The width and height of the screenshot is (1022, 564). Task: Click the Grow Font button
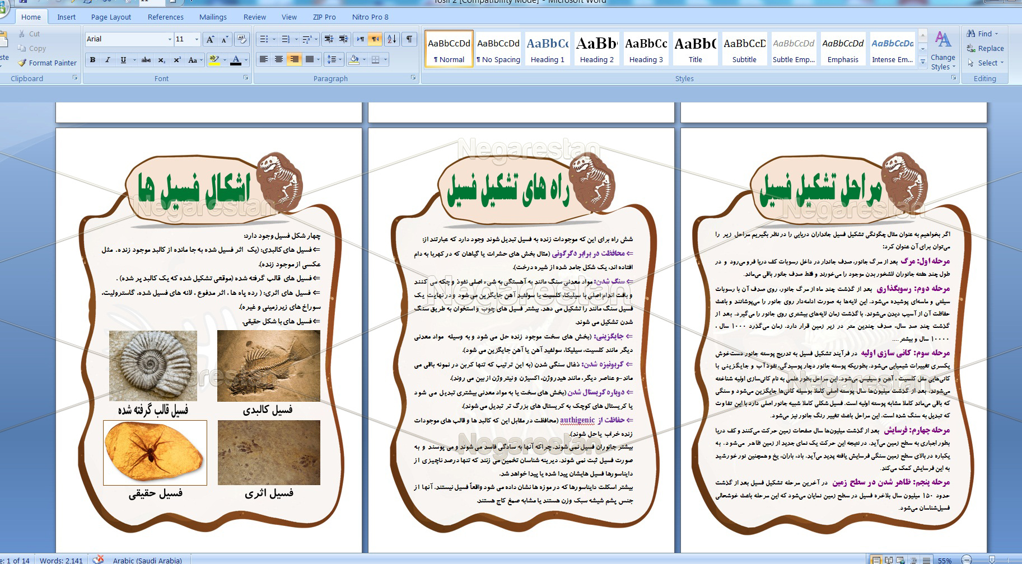(210, 39)
